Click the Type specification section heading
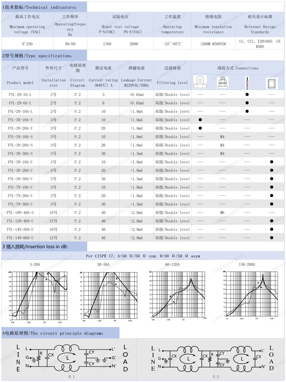 click(37, 56)
